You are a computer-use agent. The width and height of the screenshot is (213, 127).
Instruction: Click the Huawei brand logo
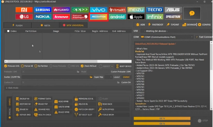61,10
